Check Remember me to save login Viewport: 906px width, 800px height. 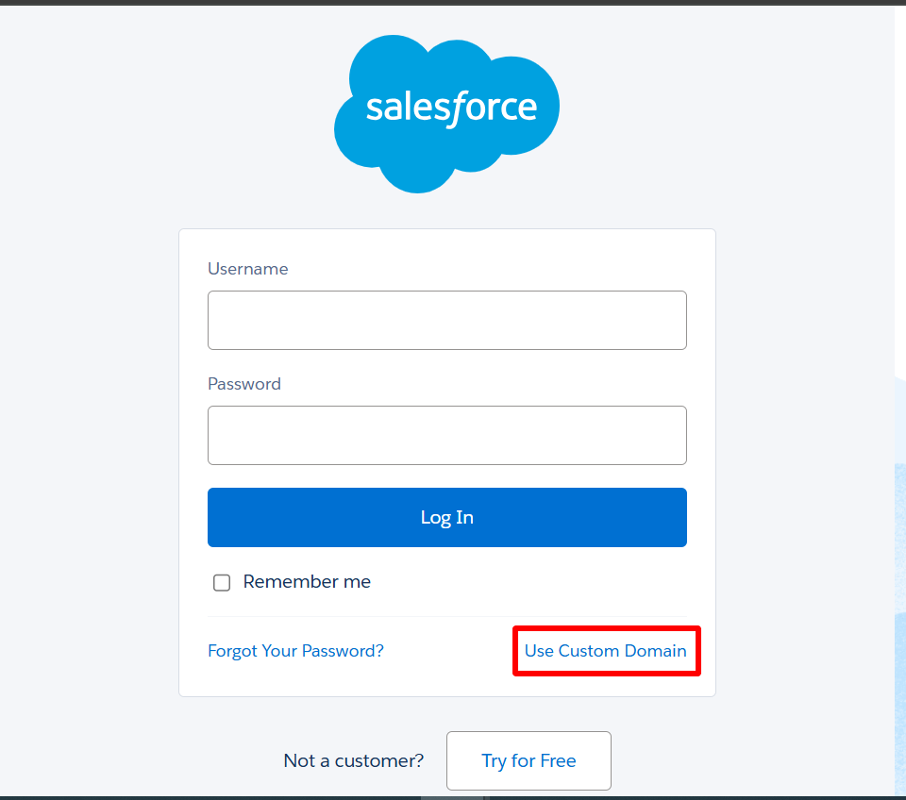[222, 582]
